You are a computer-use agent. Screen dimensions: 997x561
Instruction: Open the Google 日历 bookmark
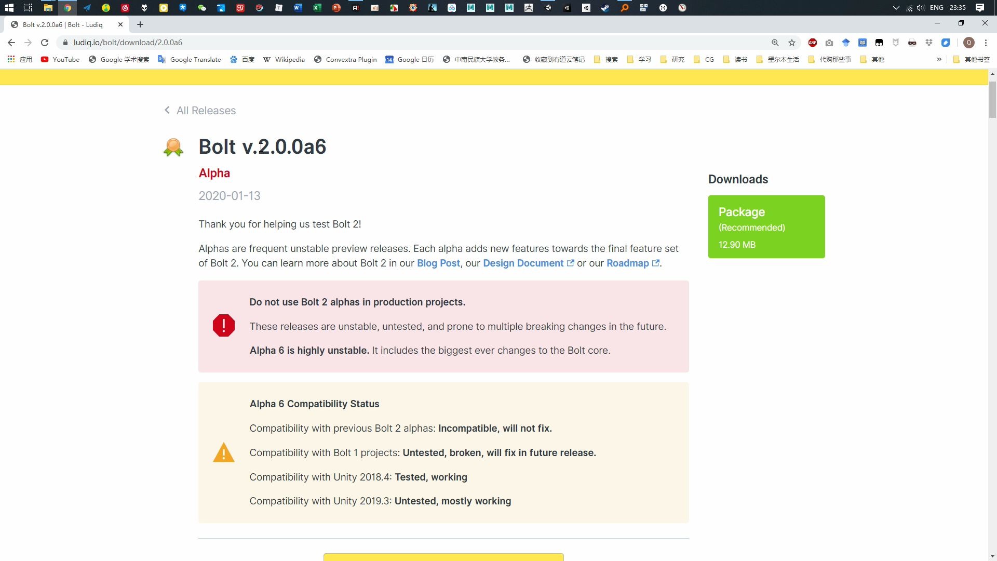pos(410,59)
